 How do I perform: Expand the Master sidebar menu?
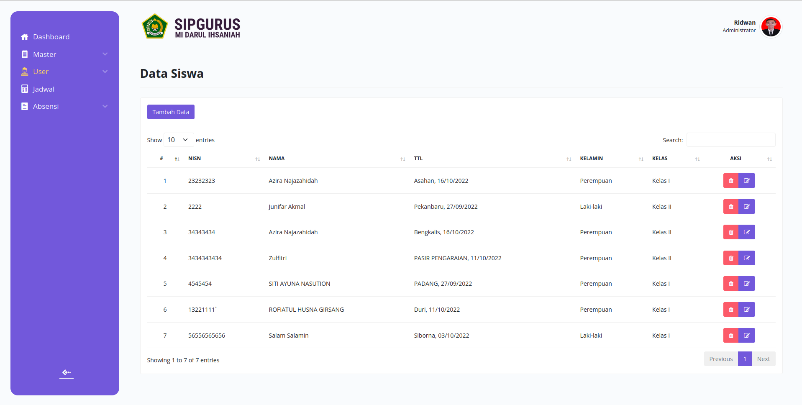coord(64,54)
